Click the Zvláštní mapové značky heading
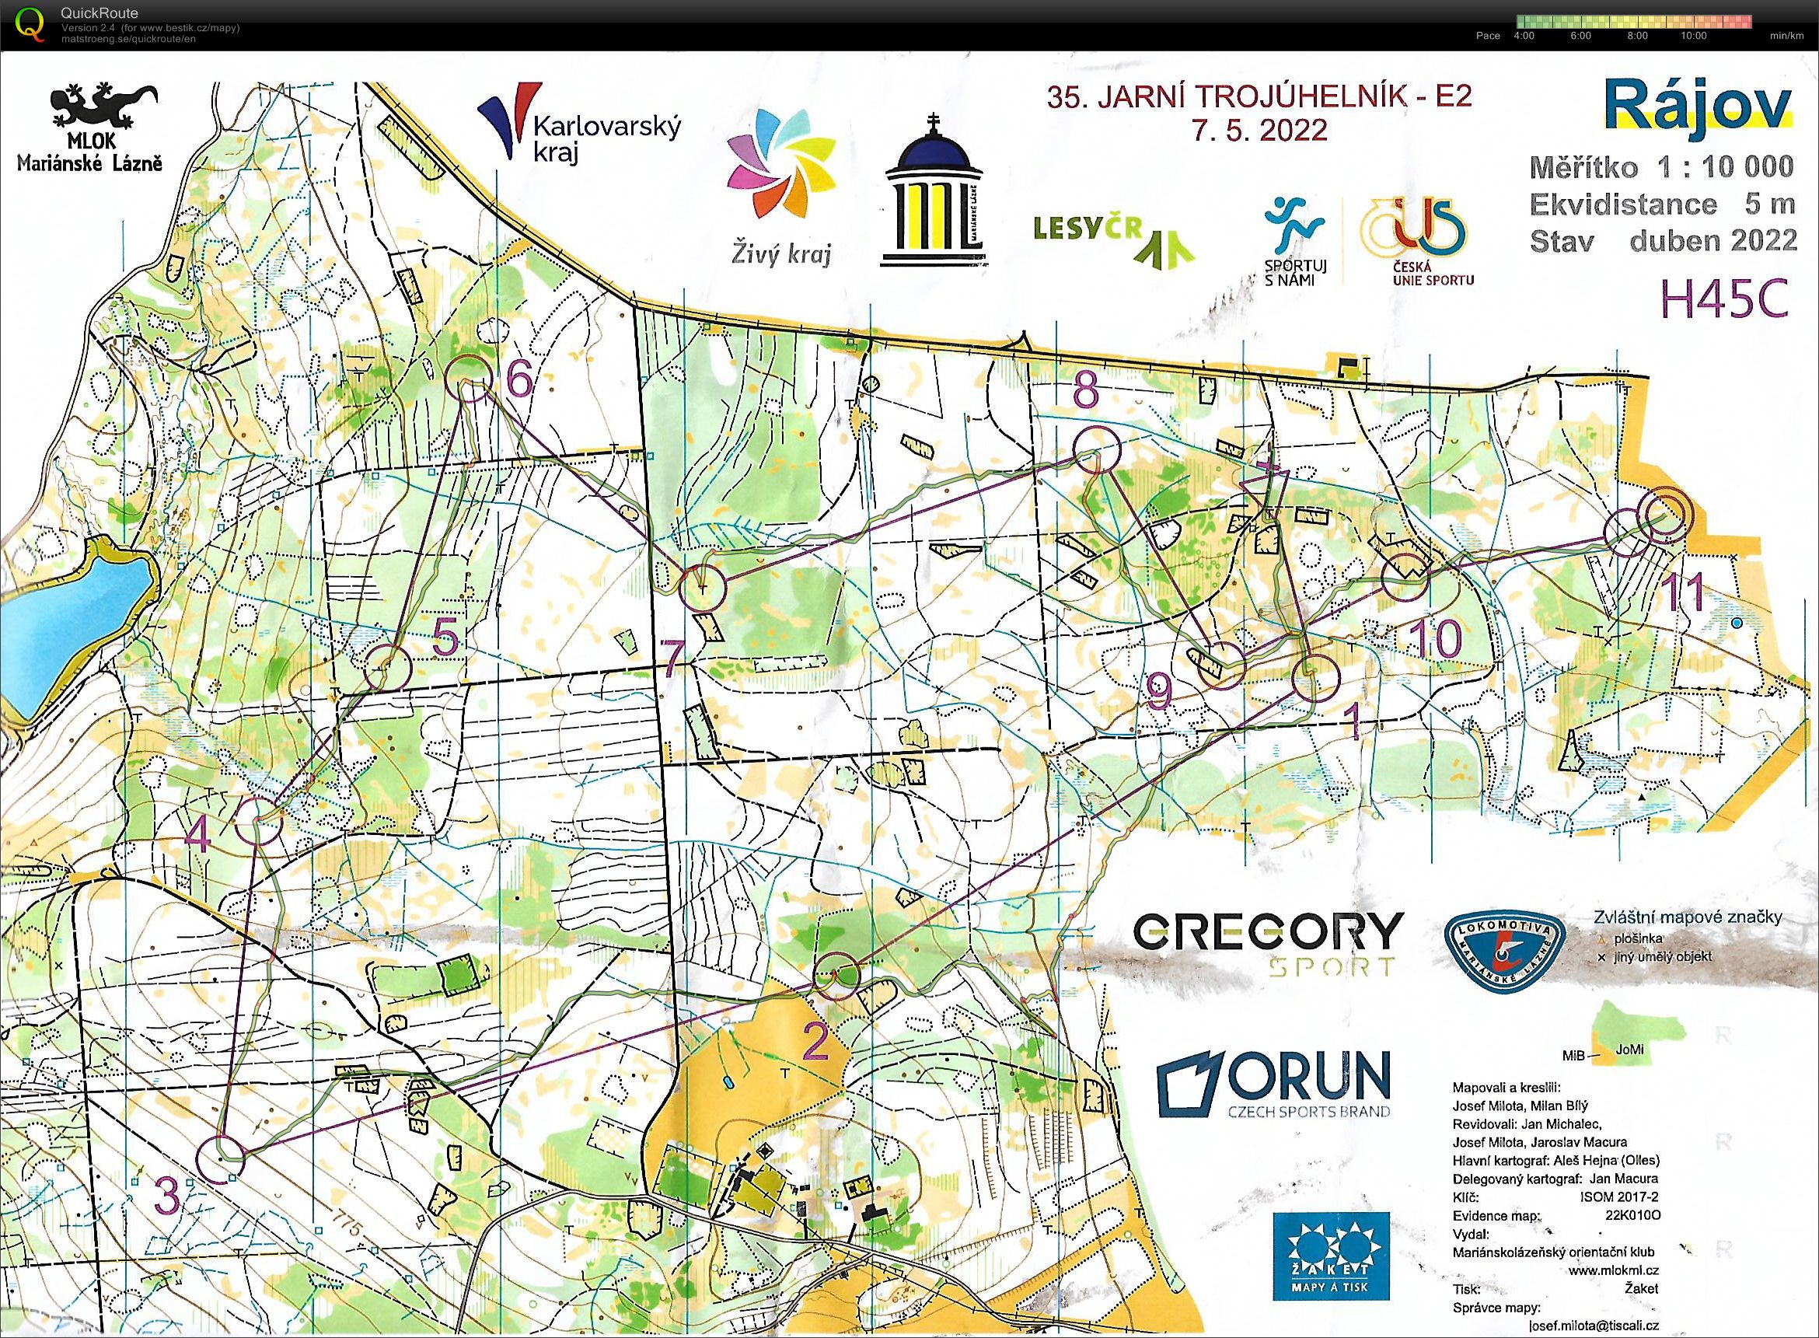The height and width of the screenshot is (1338, 1819). 1688,917
